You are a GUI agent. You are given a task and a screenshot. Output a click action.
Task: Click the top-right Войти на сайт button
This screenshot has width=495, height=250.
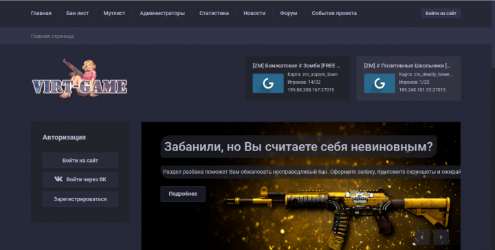click(x=441, y=13)
